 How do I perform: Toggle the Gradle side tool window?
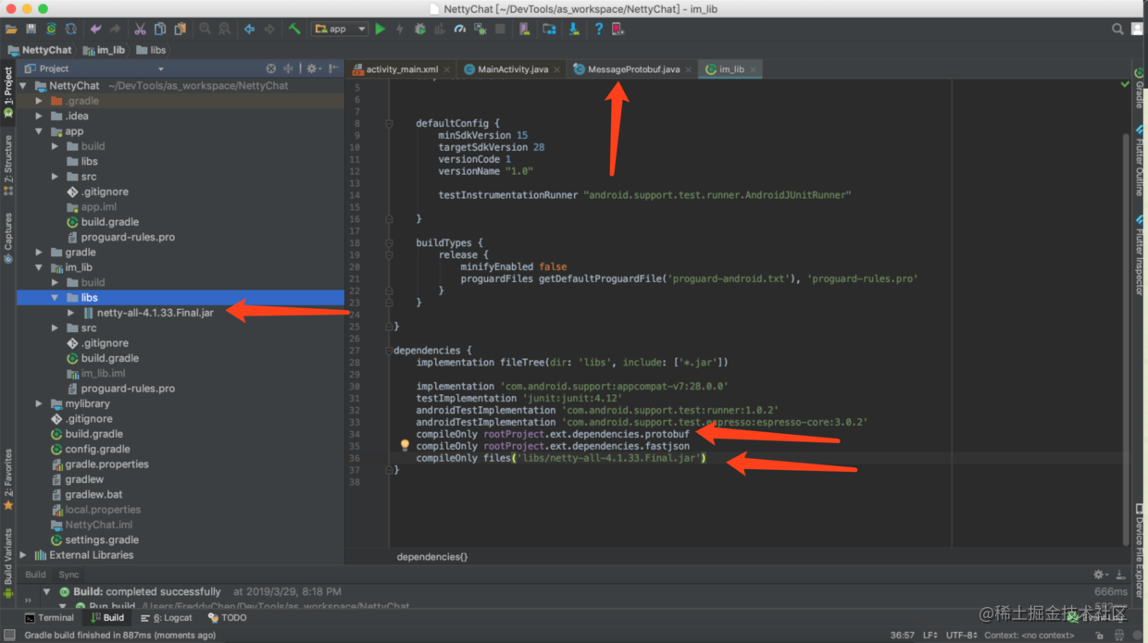[1140, 88]
